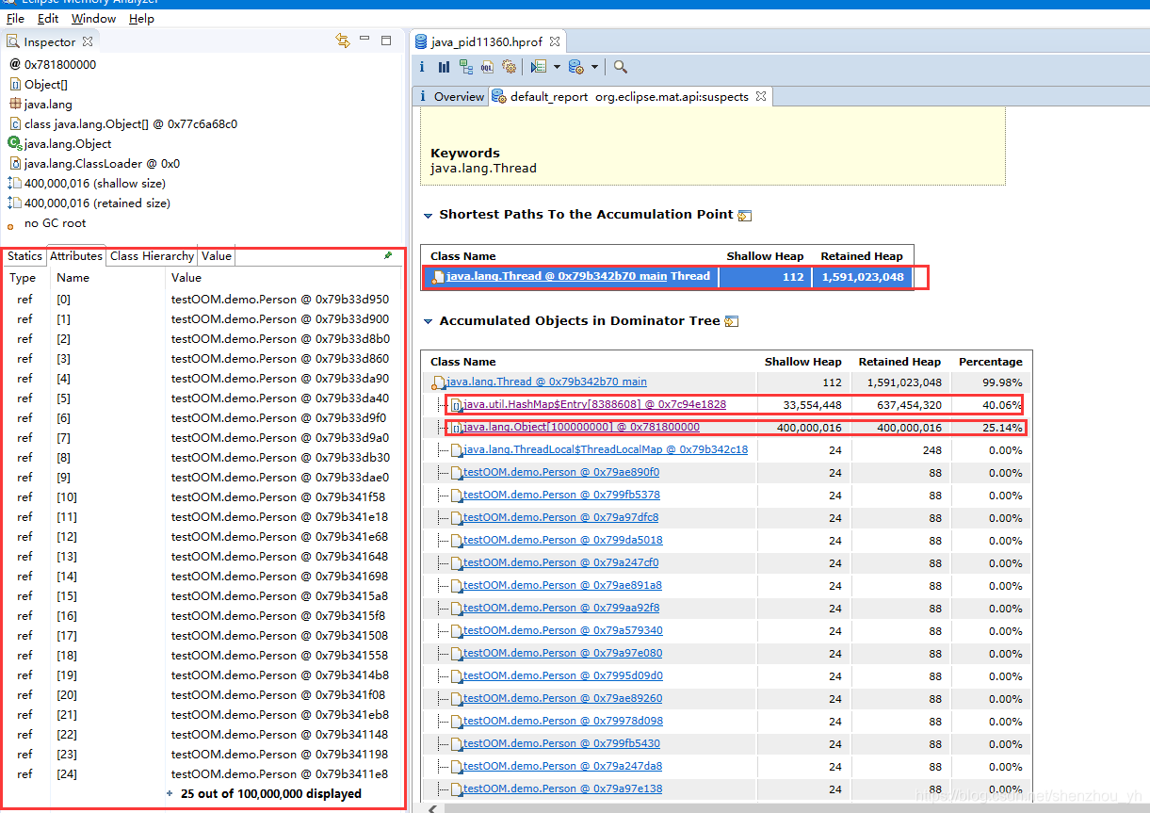Image resolution: width=1150 pixels, height=813 pixels.
Task: Close the default_report suspects tab
Action: point(761,96)
